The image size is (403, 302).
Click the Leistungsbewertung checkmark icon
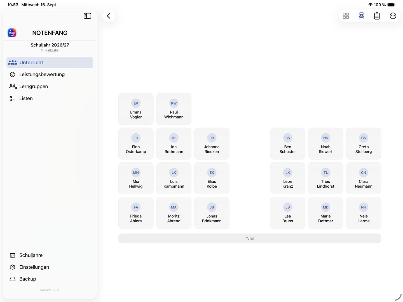(13, 74)
